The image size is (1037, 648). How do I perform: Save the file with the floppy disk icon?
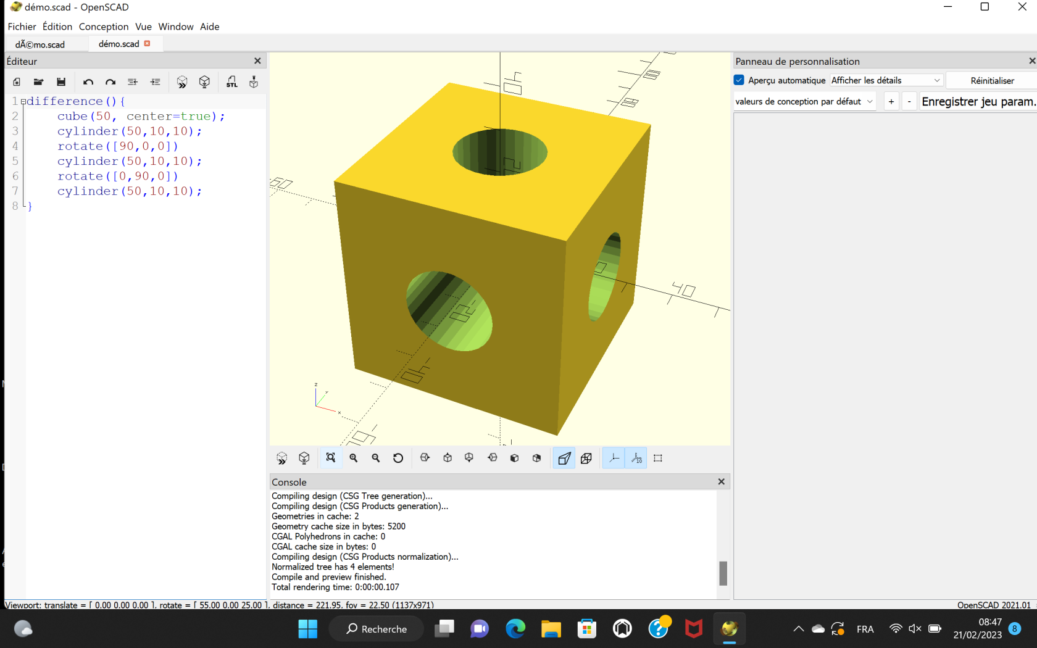(x=60, y=82)
